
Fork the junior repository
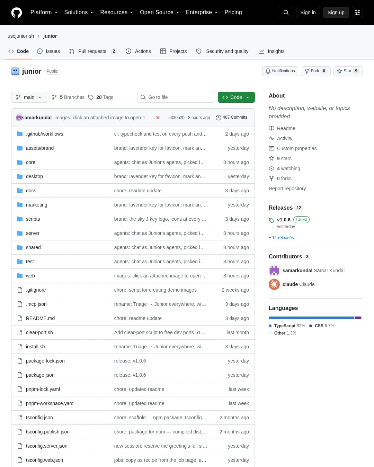[316, 71]
